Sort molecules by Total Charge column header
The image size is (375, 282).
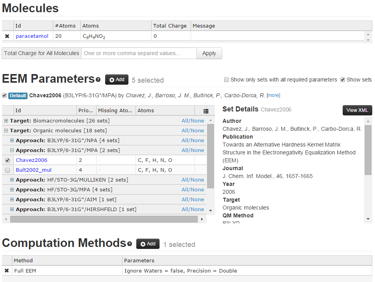171,26
